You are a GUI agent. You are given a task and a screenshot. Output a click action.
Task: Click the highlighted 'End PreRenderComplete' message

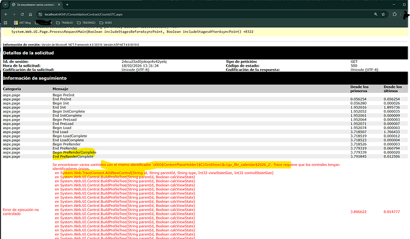click(x=74, y=156)
